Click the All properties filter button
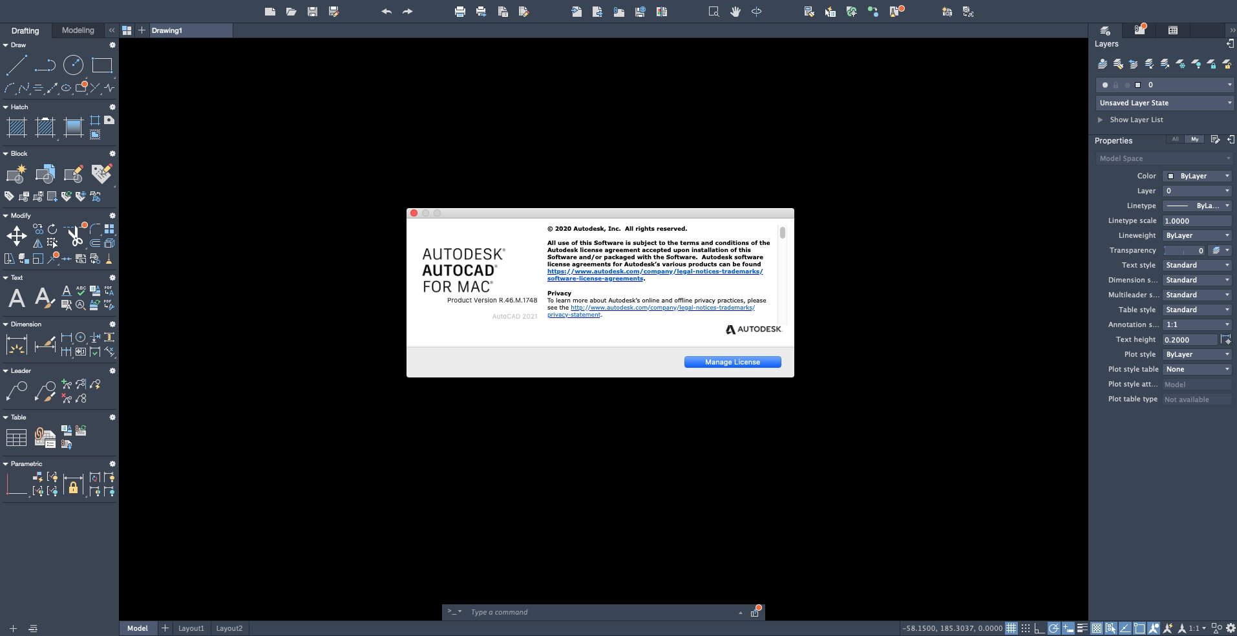 click(1175, 139)
